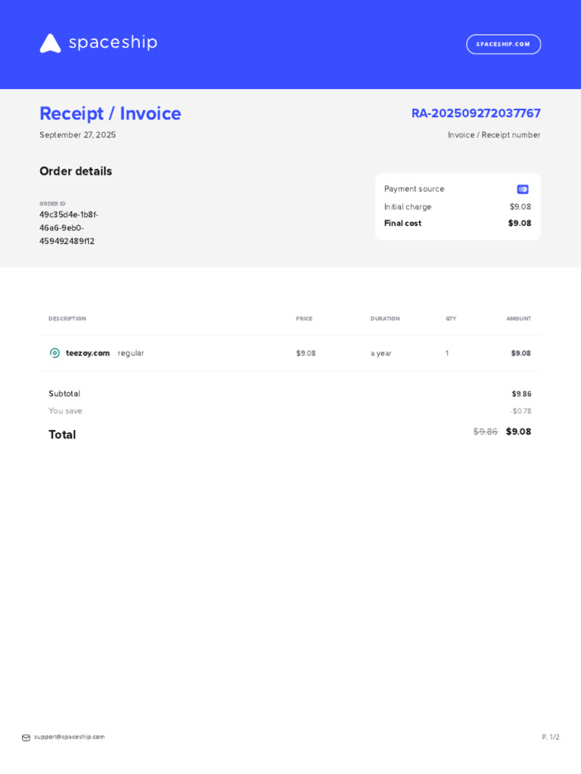Image resolution: width=581 pixels, height=774 pixels.
Task: Select the quantity cell showing 1
Action: pos(447,353)
